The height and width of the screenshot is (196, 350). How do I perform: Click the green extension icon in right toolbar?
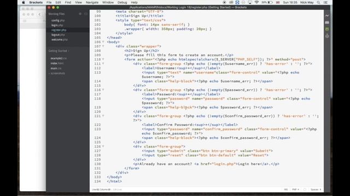pyautogui.click(x=327, y=29)
